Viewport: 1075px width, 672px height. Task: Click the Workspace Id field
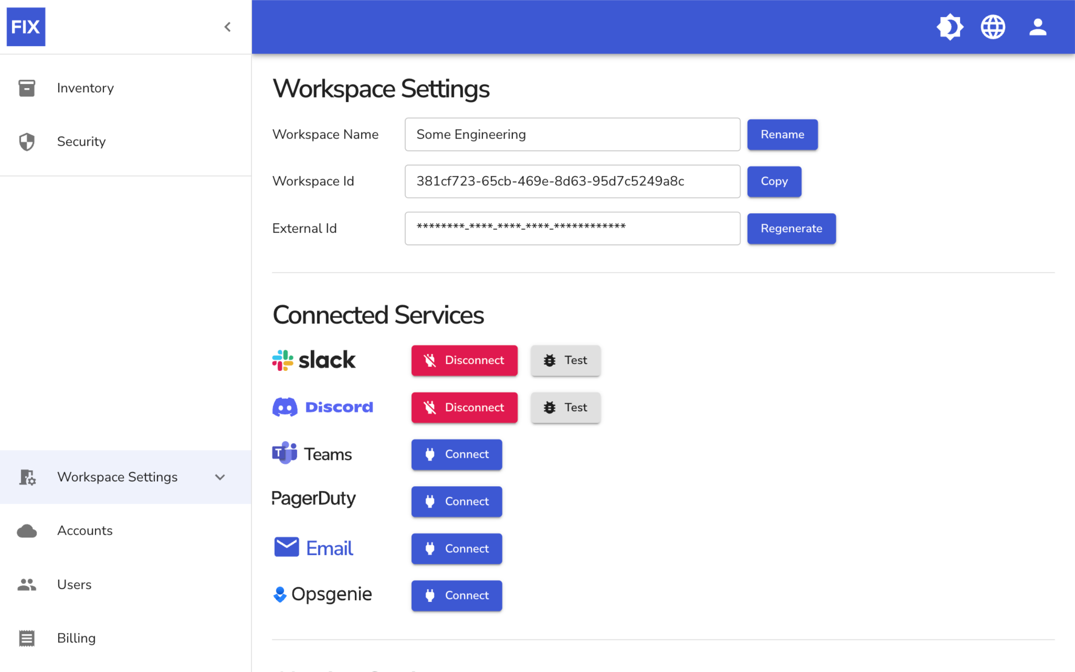(572, 181)
